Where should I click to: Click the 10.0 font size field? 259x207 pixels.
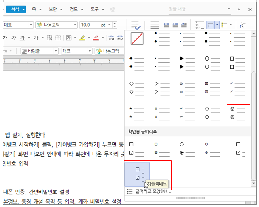(89, 25)
